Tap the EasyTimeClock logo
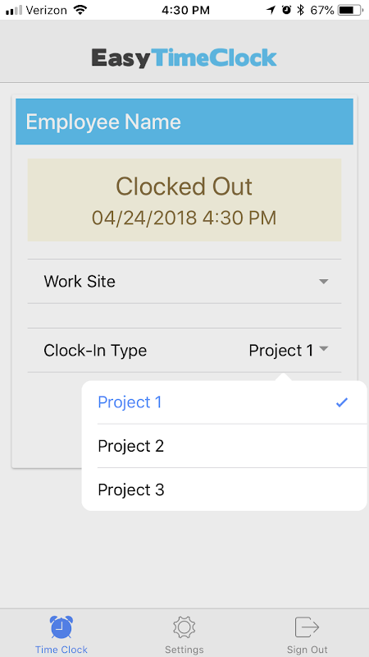This screenshot has width=369, height=657. point(184,57)
